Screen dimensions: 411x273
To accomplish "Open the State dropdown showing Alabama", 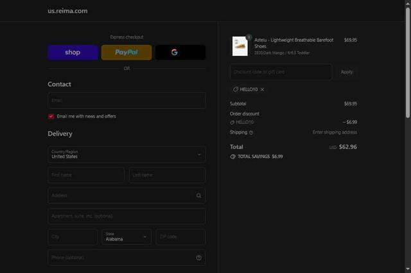I will point(127,237).
